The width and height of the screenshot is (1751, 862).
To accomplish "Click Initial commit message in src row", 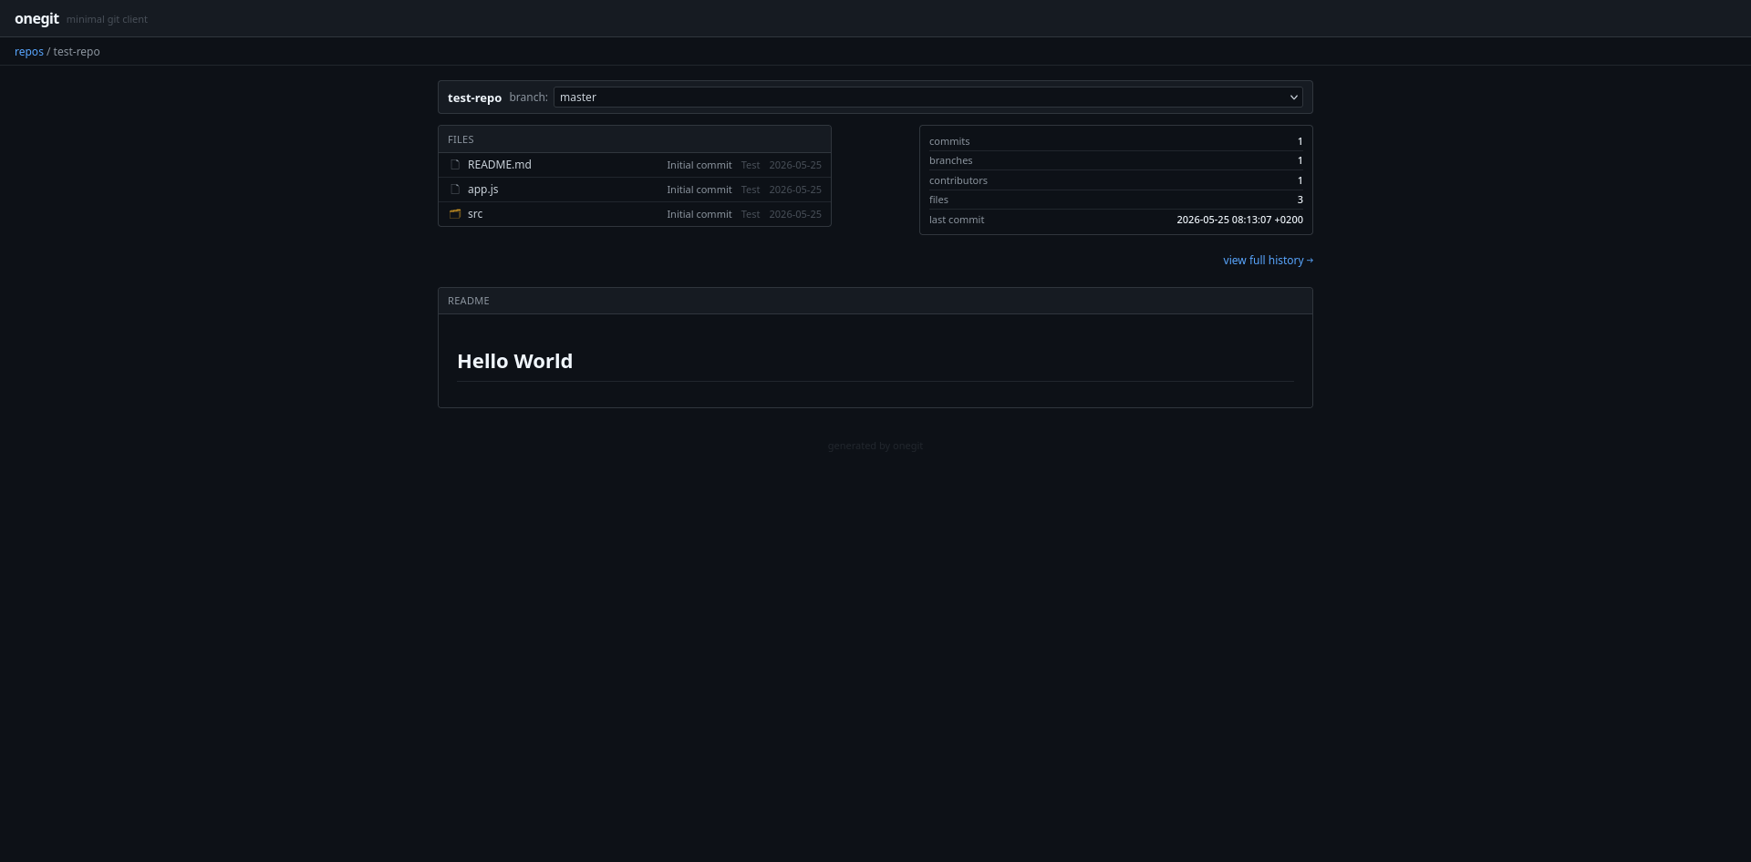I will coord(699,214).
